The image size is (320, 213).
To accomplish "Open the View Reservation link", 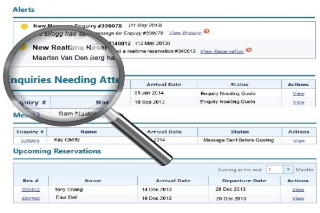I will pyautogui.click(x=222, y=51).
